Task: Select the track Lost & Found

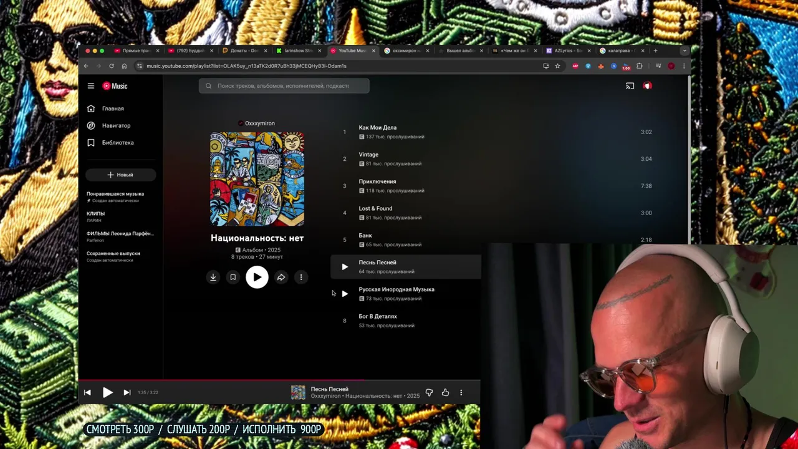Action: click(375, 208)
